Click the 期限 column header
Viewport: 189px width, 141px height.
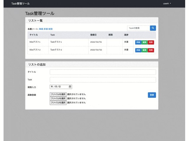pos(115,35)
